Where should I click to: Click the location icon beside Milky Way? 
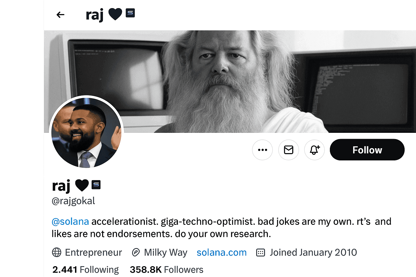click(x=136, y=252)
